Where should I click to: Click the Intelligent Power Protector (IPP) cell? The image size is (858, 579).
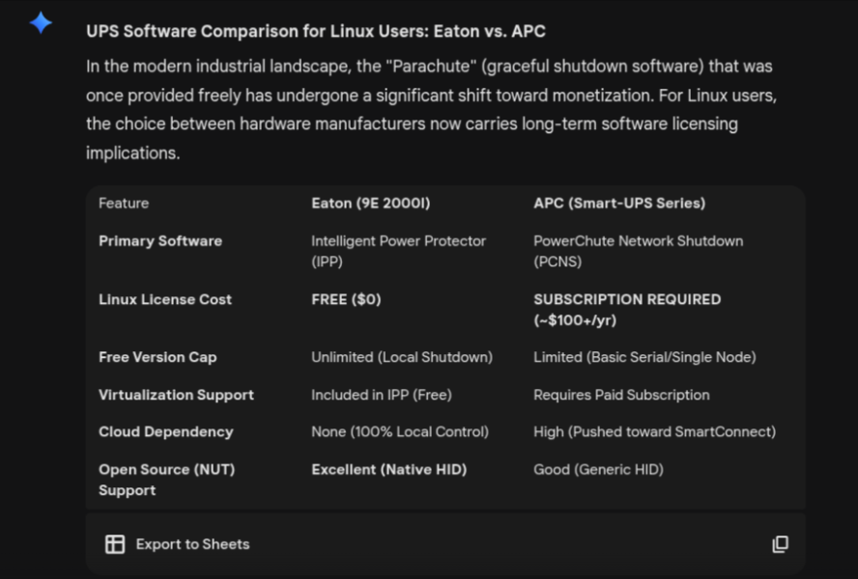point(398,251)
